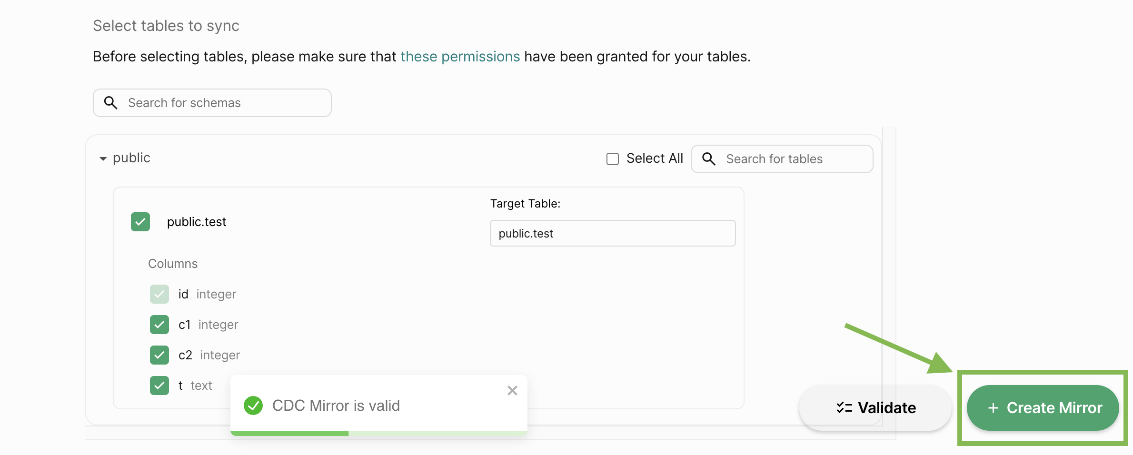Uncheck the c1 integer column
The height and width of the screenshot is (455, 1133).
click(159, 325)
